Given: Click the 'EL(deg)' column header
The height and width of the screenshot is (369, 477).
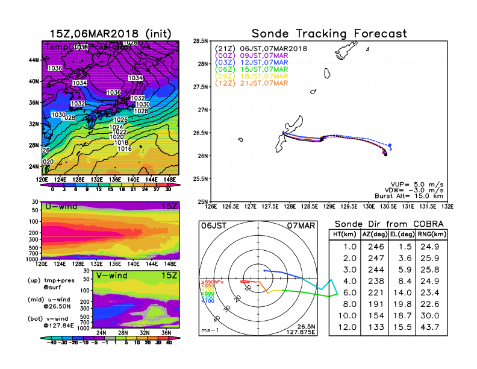Looking at the screenshot, I should [x=402, y=234].
